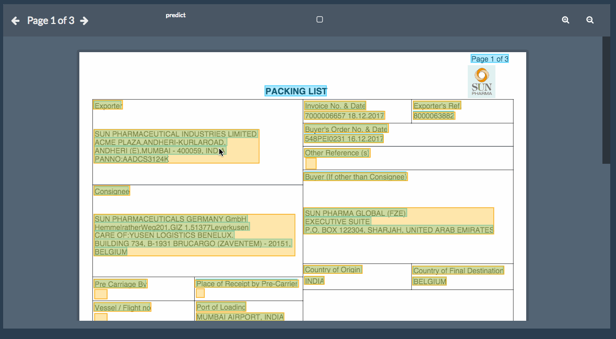Go to the next page arrow
This screenshot has width=616, height=339.
pyautogui.click(x=84, y=21)
